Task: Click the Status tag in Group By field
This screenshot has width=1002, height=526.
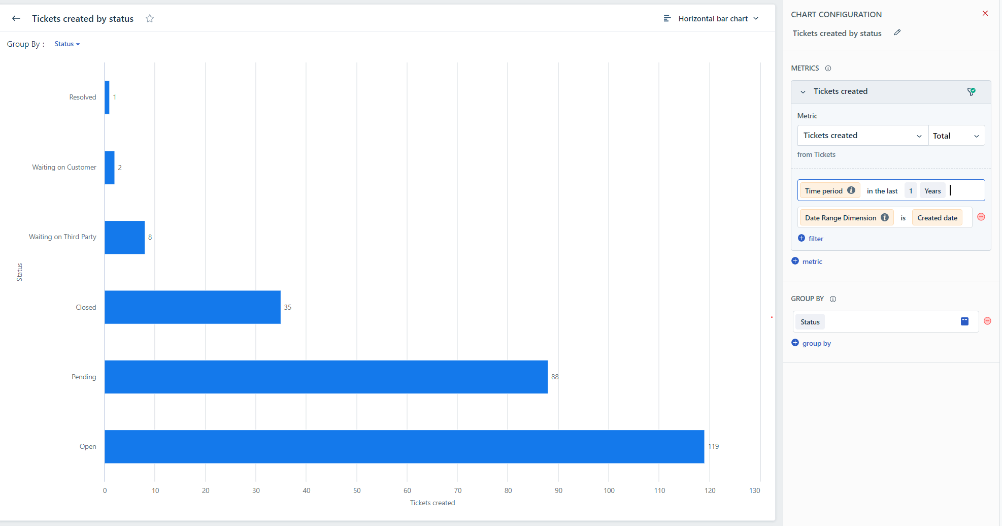Action: tap(810, 322)
